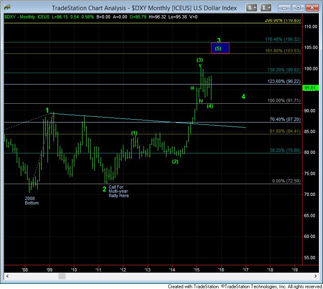Open the S symbol link dropdown
The image size is (323, 289).
249,8
